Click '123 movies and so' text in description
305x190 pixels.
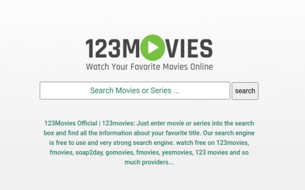[x=222, y=152]
